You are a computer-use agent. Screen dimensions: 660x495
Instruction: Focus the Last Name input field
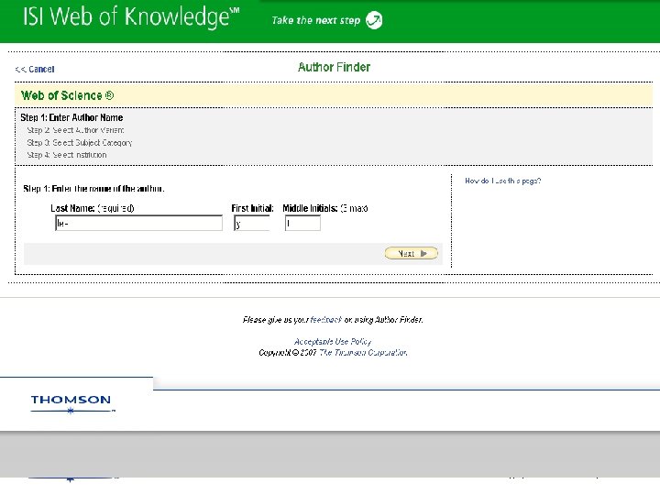click(139, 223)
